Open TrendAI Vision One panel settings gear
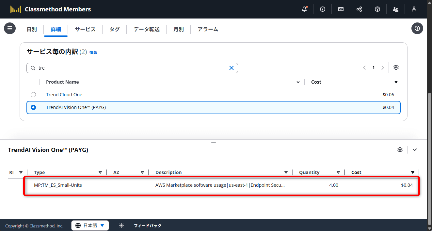Viewport: 432px width, 231px height. point(400,150)
